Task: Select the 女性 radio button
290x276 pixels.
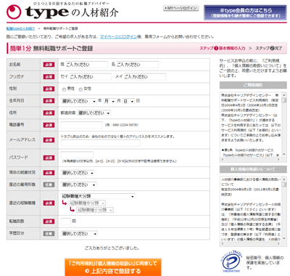Action: (80, 89)
